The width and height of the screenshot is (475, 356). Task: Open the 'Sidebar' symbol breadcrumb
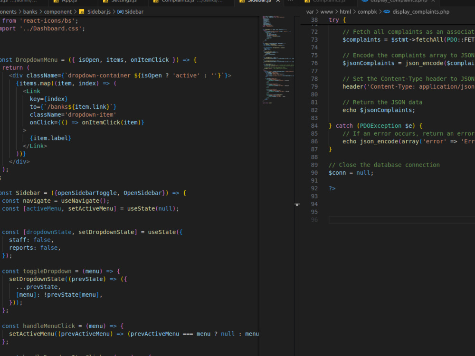point(134,12)
